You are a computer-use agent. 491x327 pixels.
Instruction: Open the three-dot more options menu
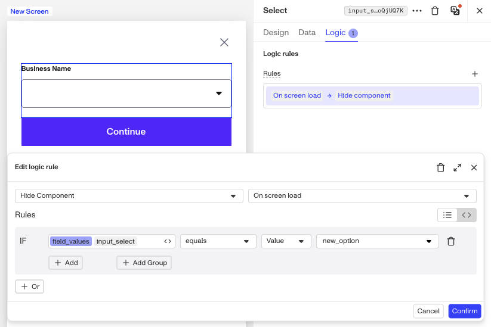pos(417,11)
